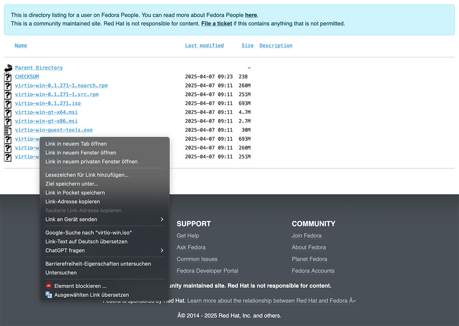
Task: Click the SUPPORT footer heading
Action: point(194,224)
